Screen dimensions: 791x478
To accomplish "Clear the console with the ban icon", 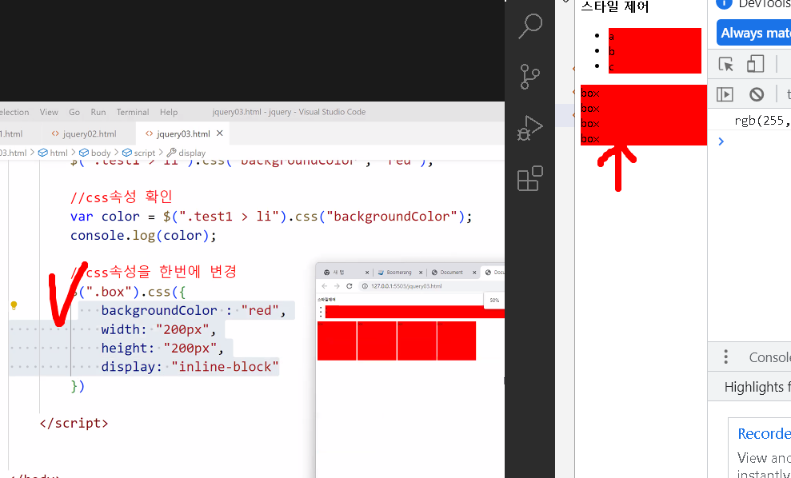I will pos(756,94).
